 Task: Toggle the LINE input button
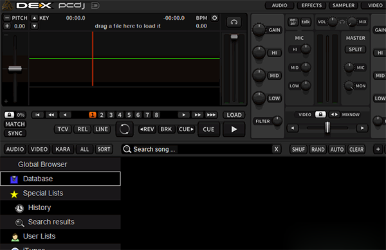[x=102, y=129]
